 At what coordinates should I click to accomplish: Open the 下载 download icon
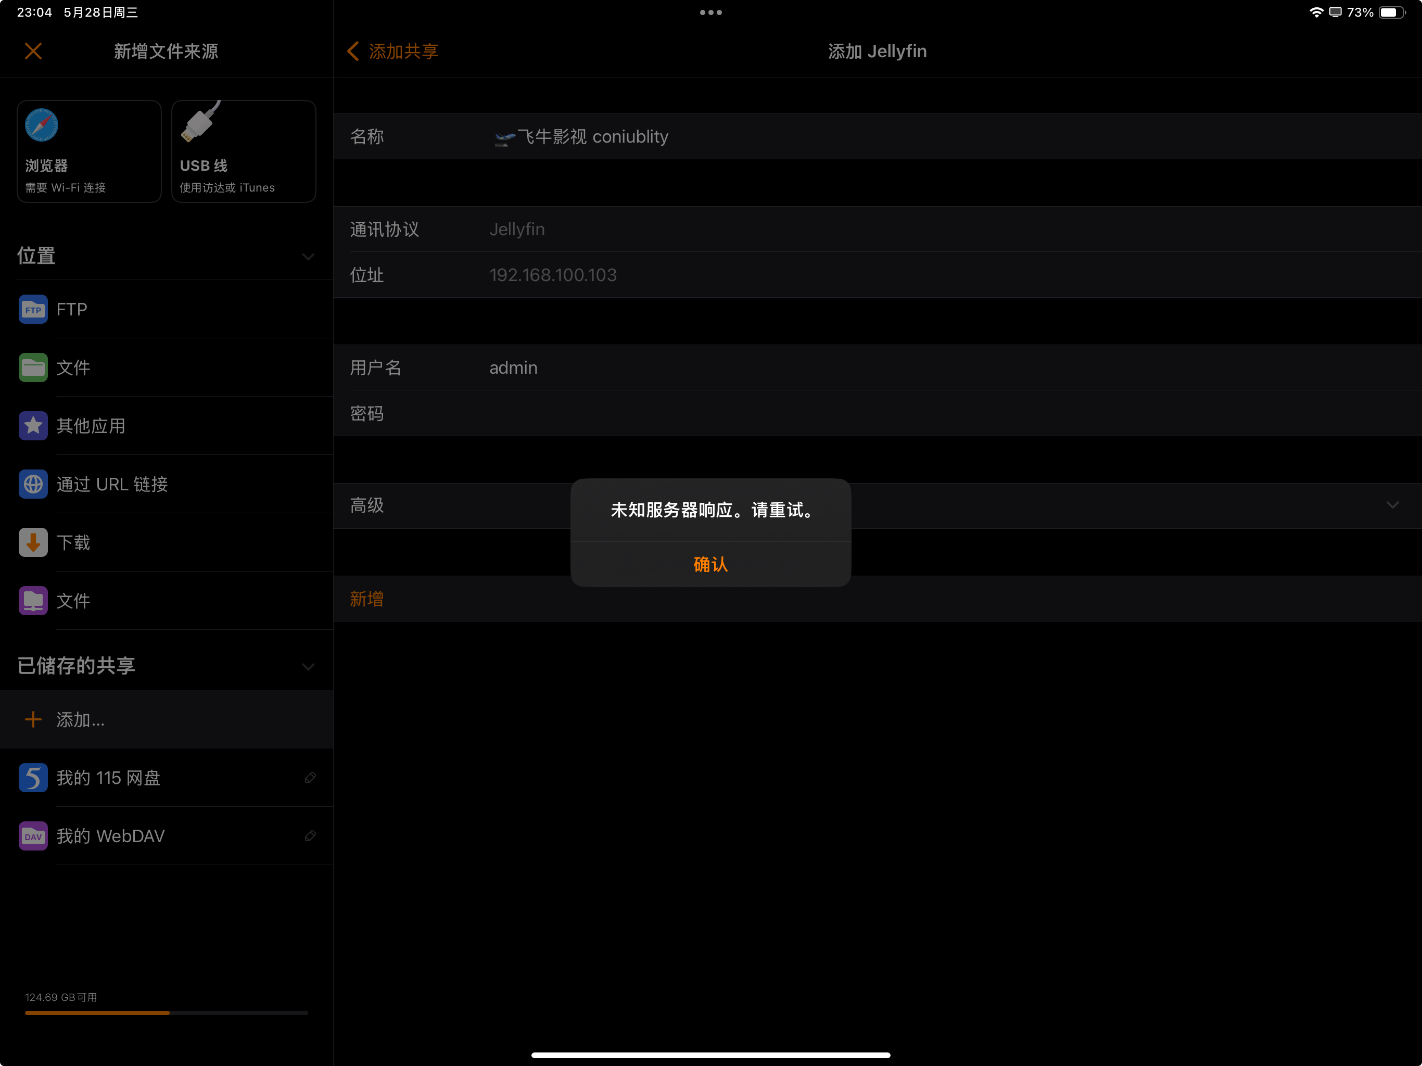click(33, 542)
